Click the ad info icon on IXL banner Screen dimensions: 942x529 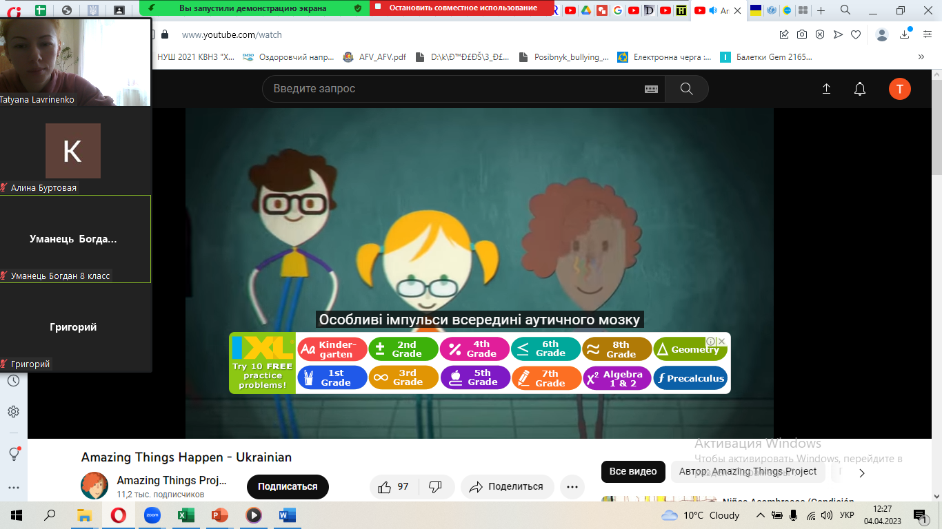point(711,341)
